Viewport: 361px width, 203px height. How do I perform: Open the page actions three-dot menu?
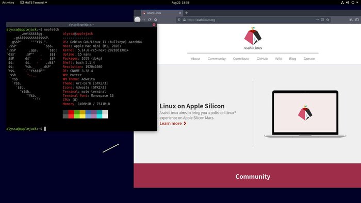pos(317,20)
